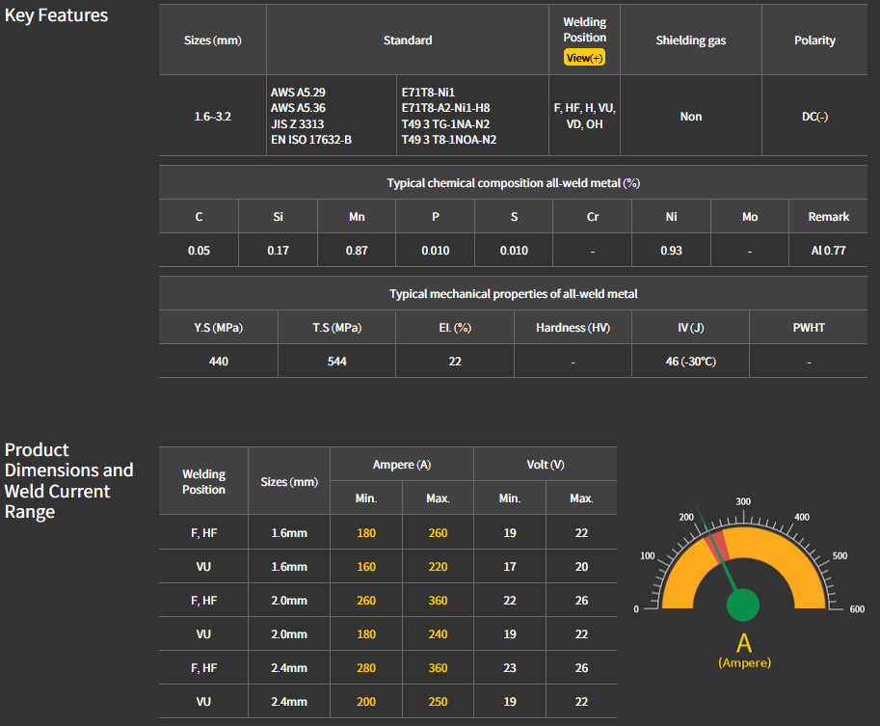
Task: Click the Polarity column header
Action: [814, 40]
